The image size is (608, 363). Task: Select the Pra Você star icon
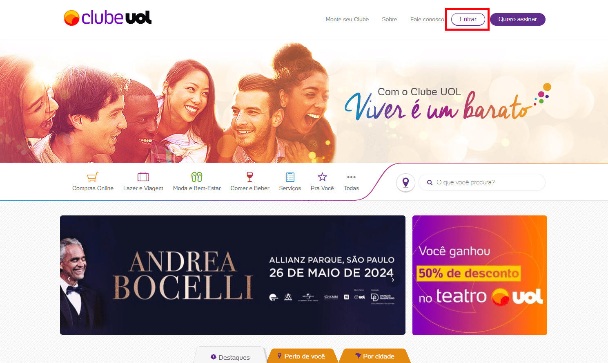[322, 177]
